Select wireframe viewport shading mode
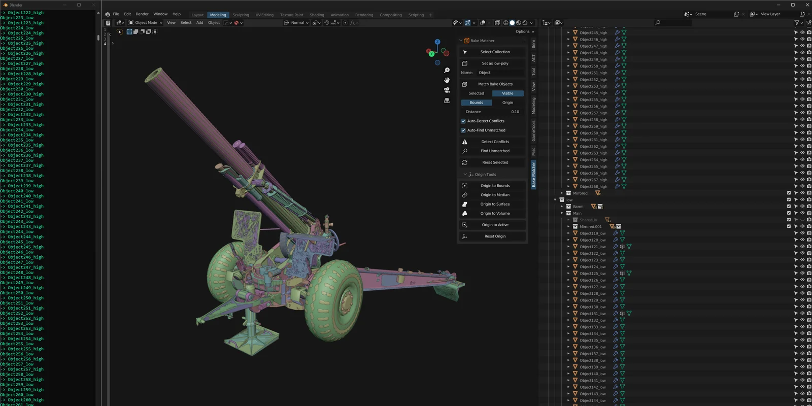The height and width of the screenshot is (406, 812). (505, 23)
